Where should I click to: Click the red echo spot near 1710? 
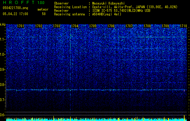[184, 91]
